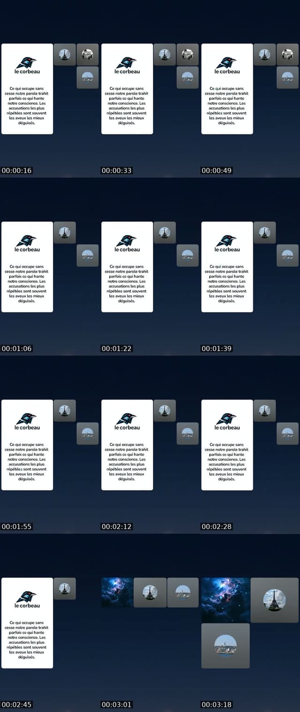Click the 00:02:28 timestamp label
Viewport: 300px width, 712px height.
point(217,527)
